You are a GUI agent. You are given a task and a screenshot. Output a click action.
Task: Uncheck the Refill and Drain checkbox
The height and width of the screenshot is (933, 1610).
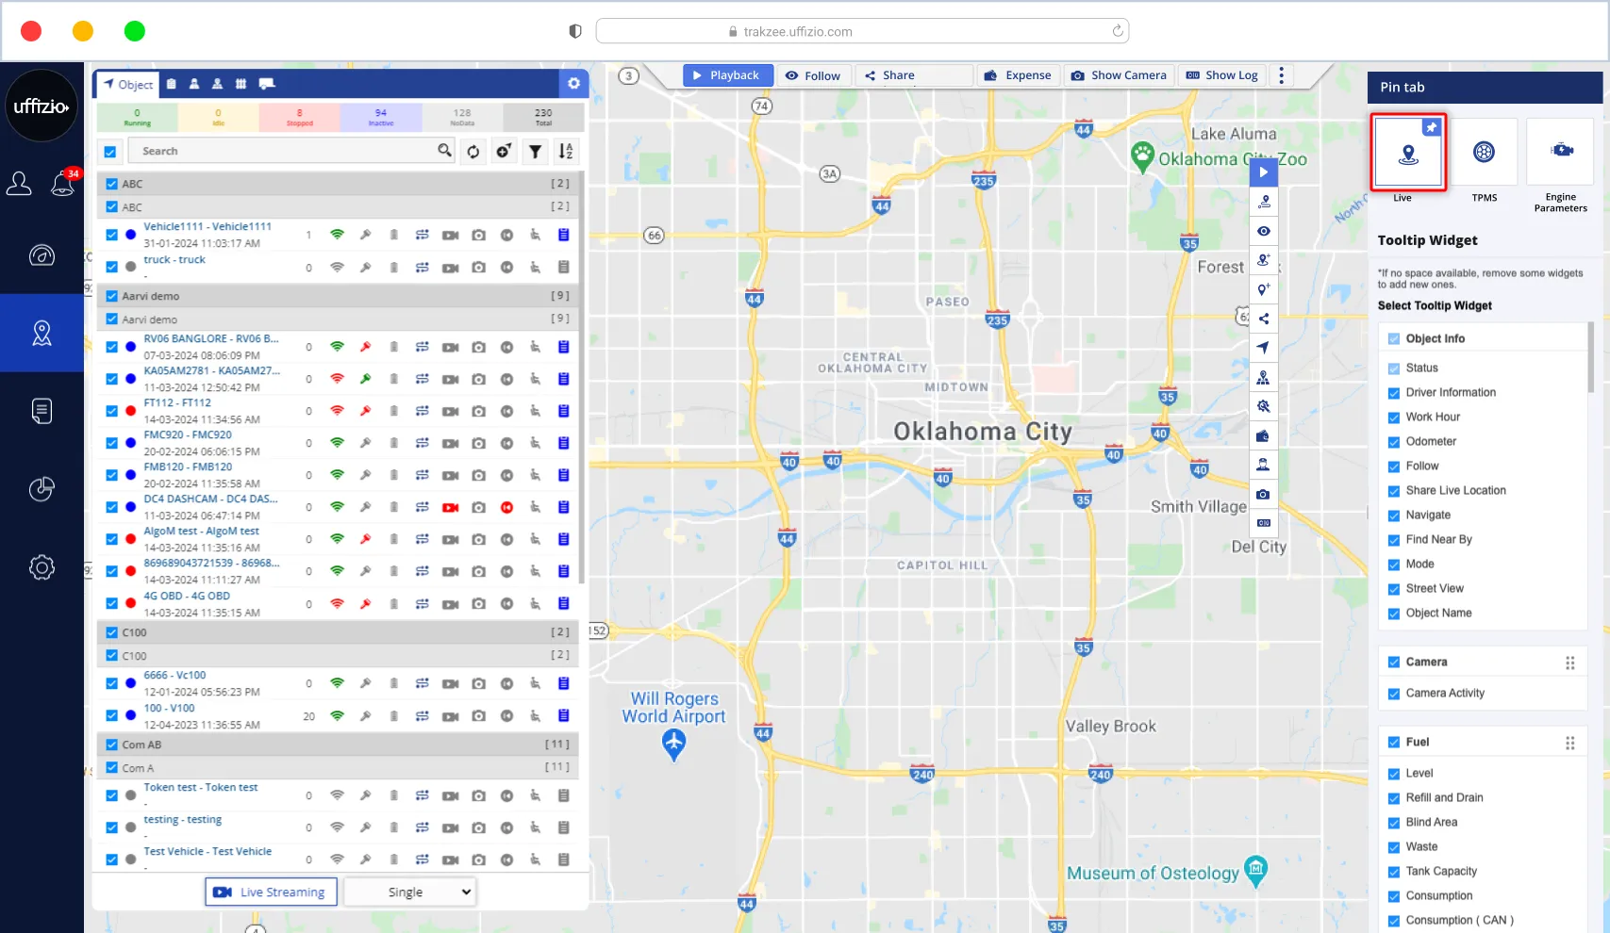click(x=1394, y=798)
